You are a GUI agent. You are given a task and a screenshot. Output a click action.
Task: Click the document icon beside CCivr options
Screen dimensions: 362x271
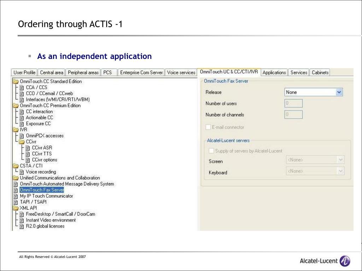click(28, 160)
